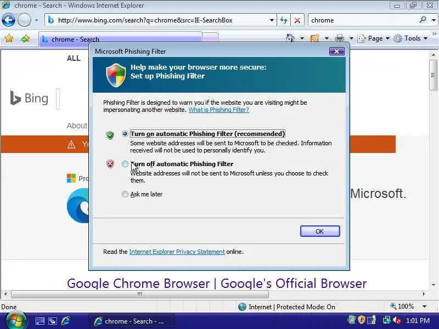439x329 pixels.
Task: Show more toolbar commands chevron
Action: coord(434,33)
